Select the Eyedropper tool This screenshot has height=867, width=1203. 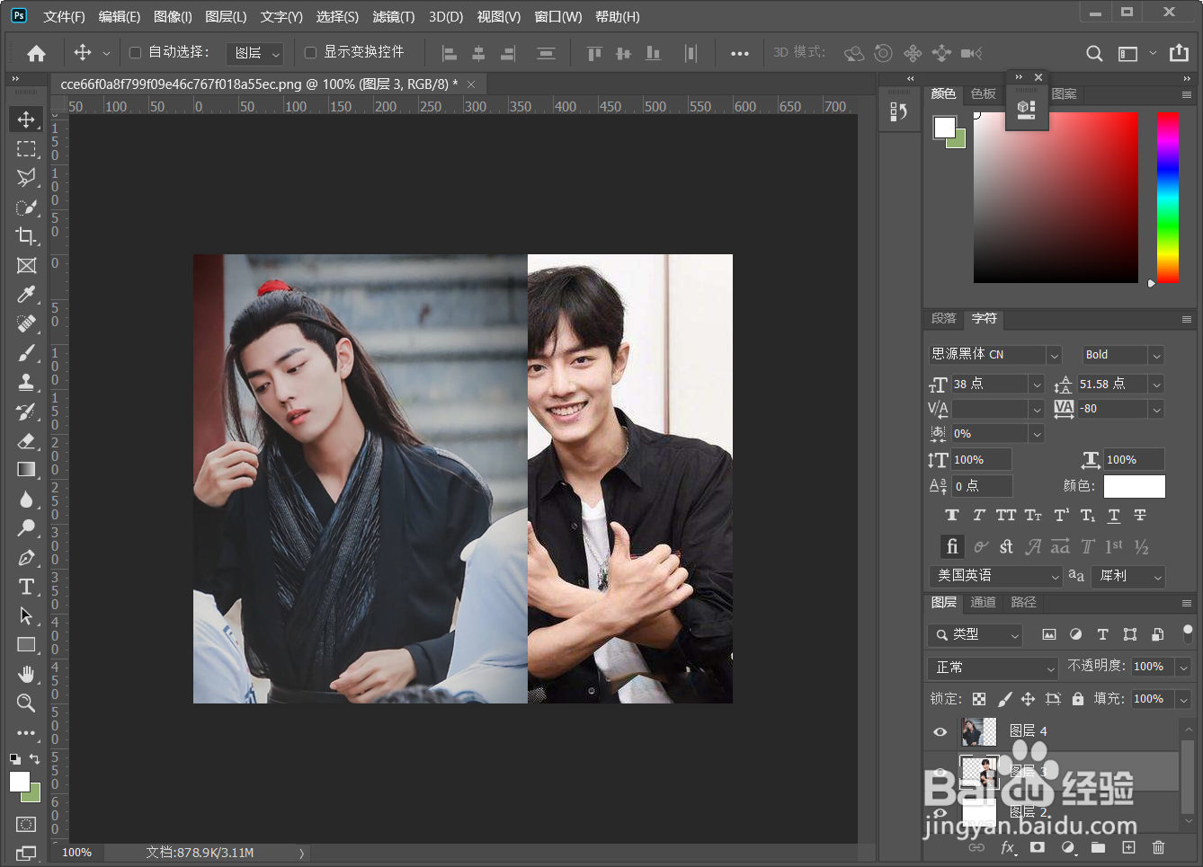(x=26, y=294)
